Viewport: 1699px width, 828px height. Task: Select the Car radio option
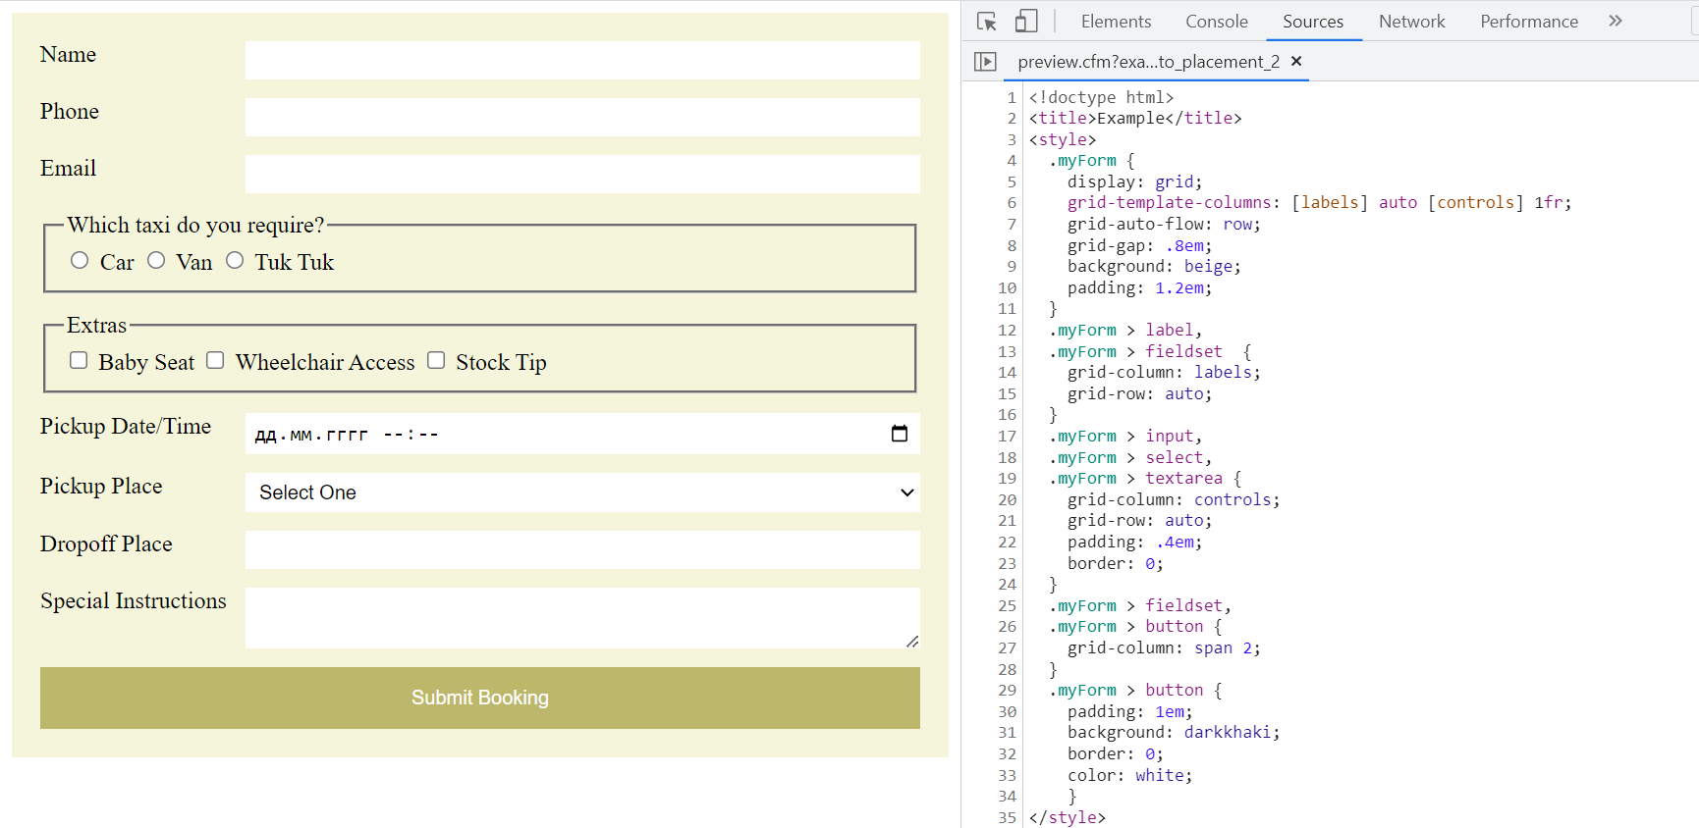(80, 261)
